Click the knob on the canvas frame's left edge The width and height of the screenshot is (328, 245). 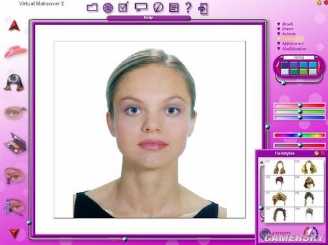[29, 223]
